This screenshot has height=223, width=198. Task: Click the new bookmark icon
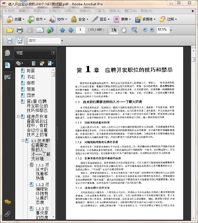42,63
